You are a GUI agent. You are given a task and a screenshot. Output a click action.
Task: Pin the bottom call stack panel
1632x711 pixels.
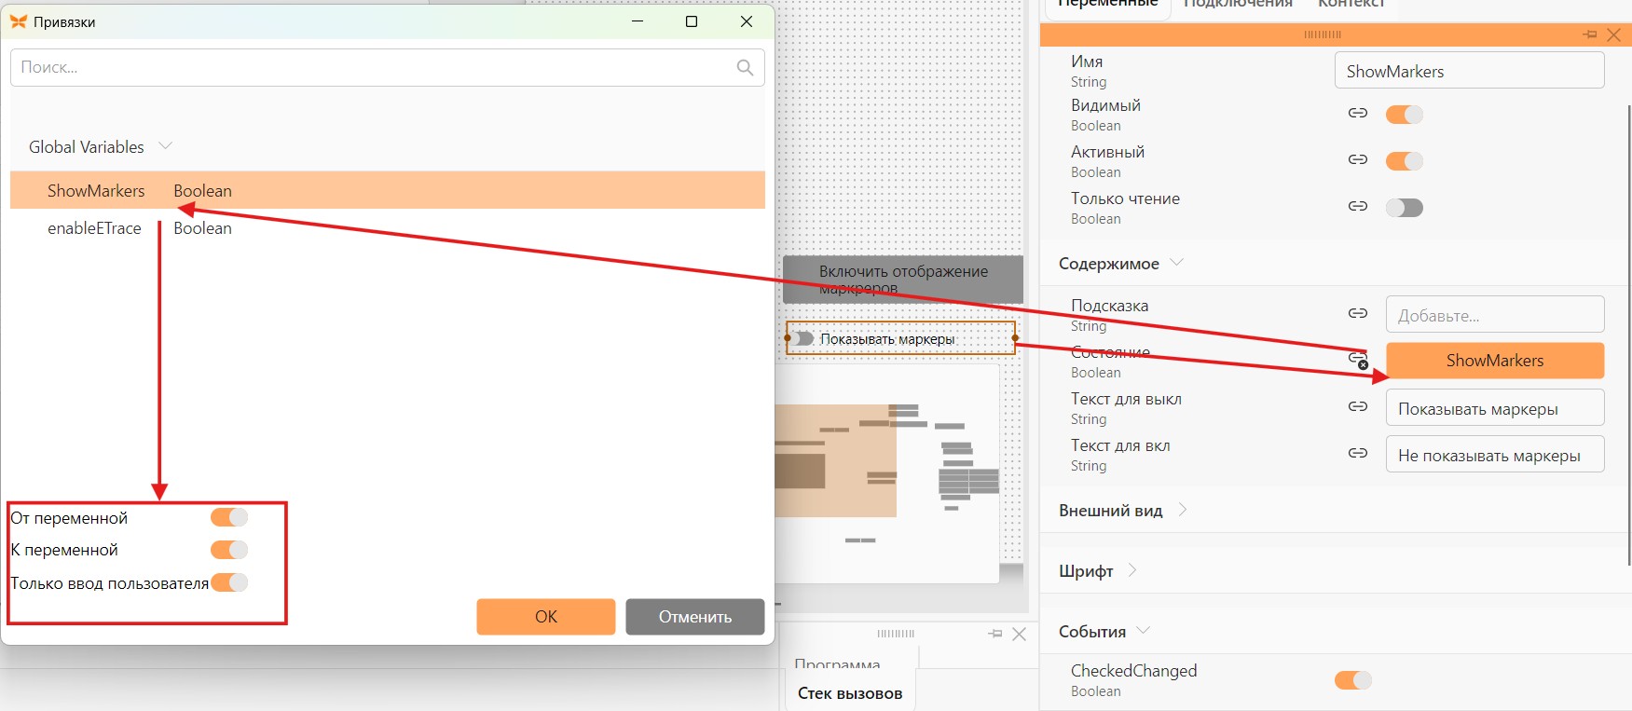pyautogui.click(x=995, y=634)
